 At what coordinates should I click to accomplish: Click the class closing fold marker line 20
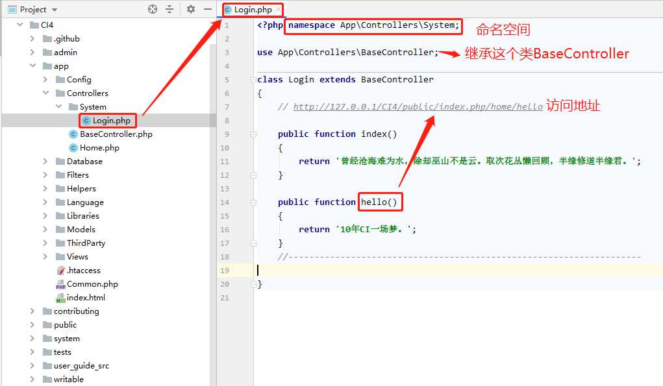[253, 284]
